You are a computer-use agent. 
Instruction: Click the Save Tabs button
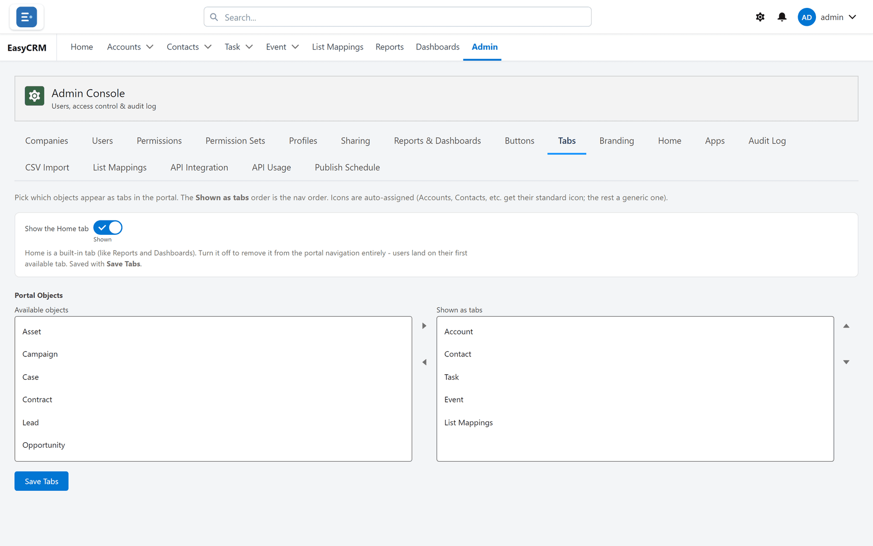(42, 481)
